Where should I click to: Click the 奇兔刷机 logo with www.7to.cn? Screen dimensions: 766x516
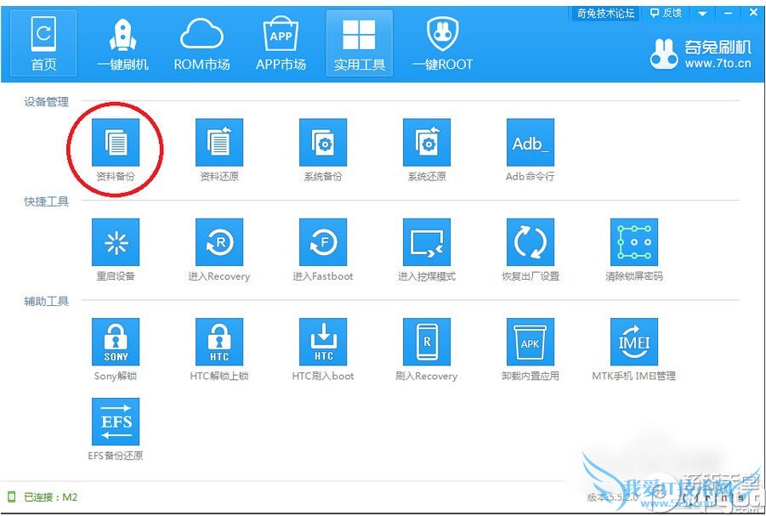click(700, 54)
